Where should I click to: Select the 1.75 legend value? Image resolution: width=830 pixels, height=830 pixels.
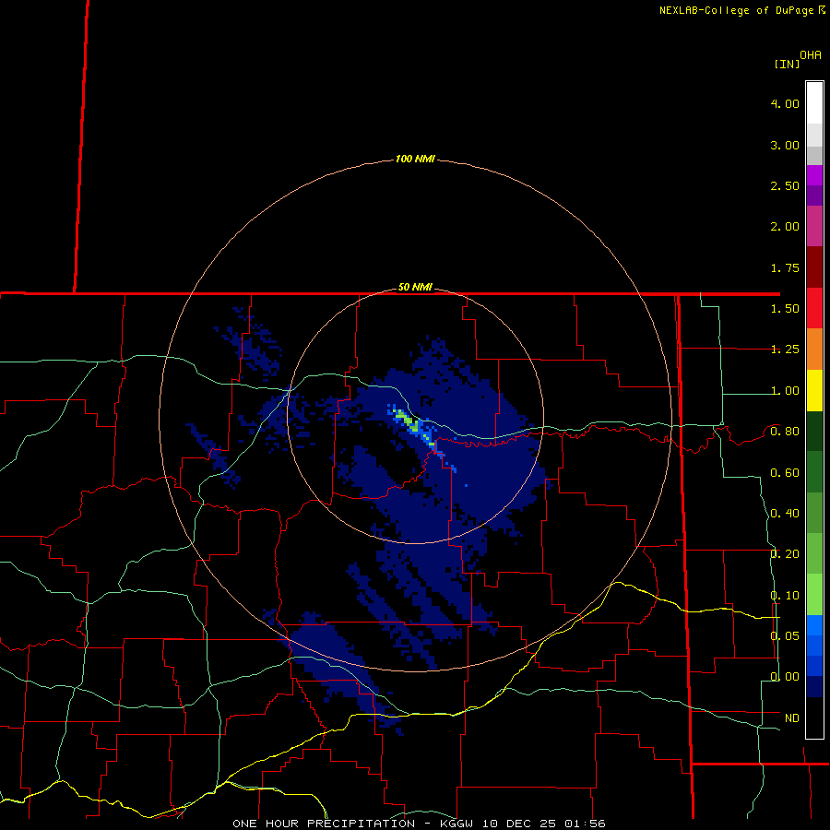pos(785,267)
